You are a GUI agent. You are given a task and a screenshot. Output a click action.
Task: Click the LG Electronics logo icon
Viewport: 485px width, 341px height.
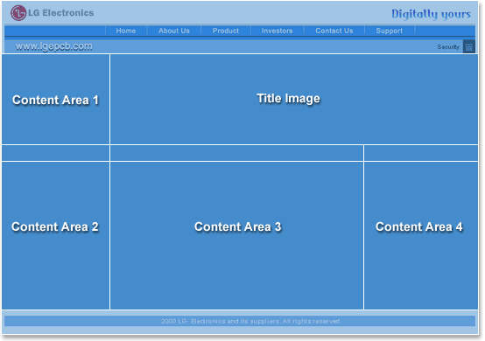[18, 13]
